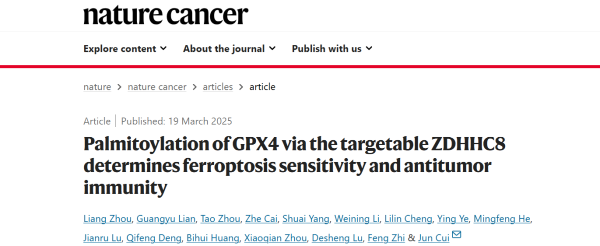Open the nature cancer breadcrumb link

tap(157, 87)
